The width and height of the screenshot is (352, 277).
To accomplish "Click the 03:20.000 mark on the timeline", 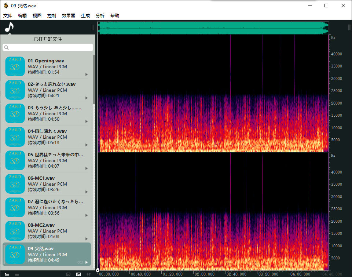I will (268, 274).
